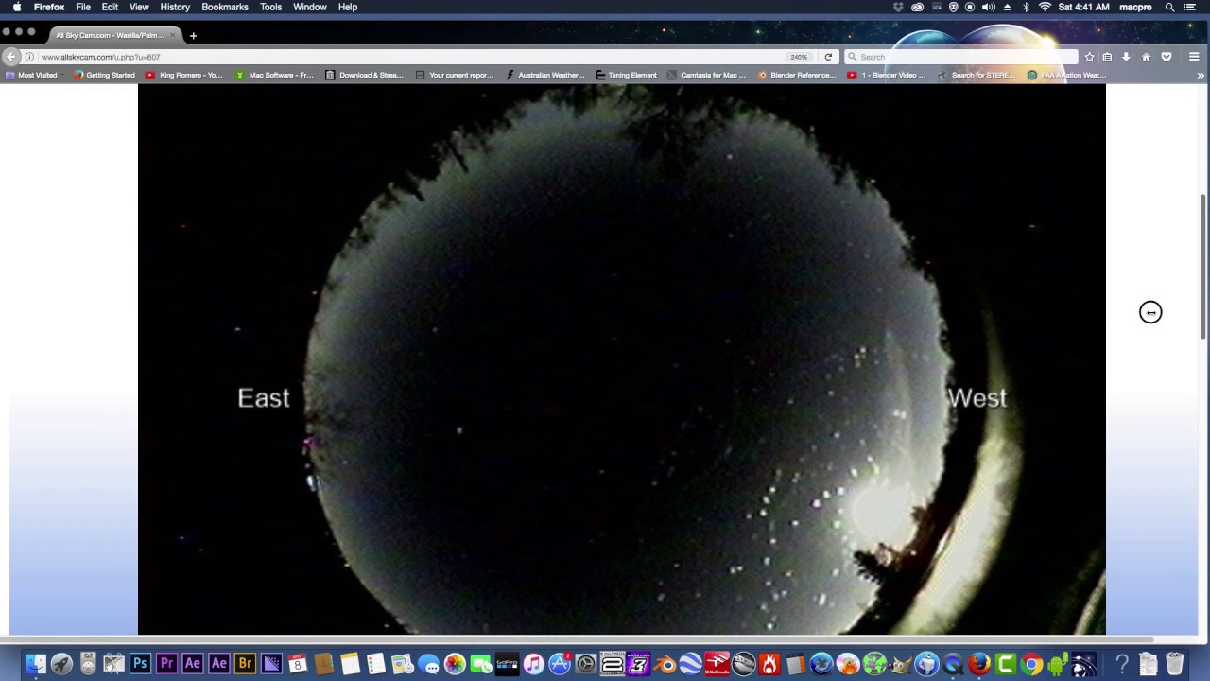Open the Download & Stream bookmark
1210x681 pixels.
pos(364,75)
